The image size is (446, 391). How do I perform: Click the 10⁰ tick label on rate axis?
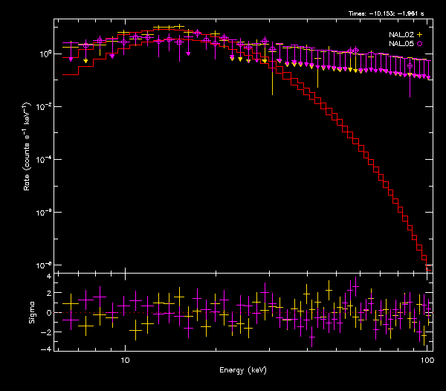point(44,54)
